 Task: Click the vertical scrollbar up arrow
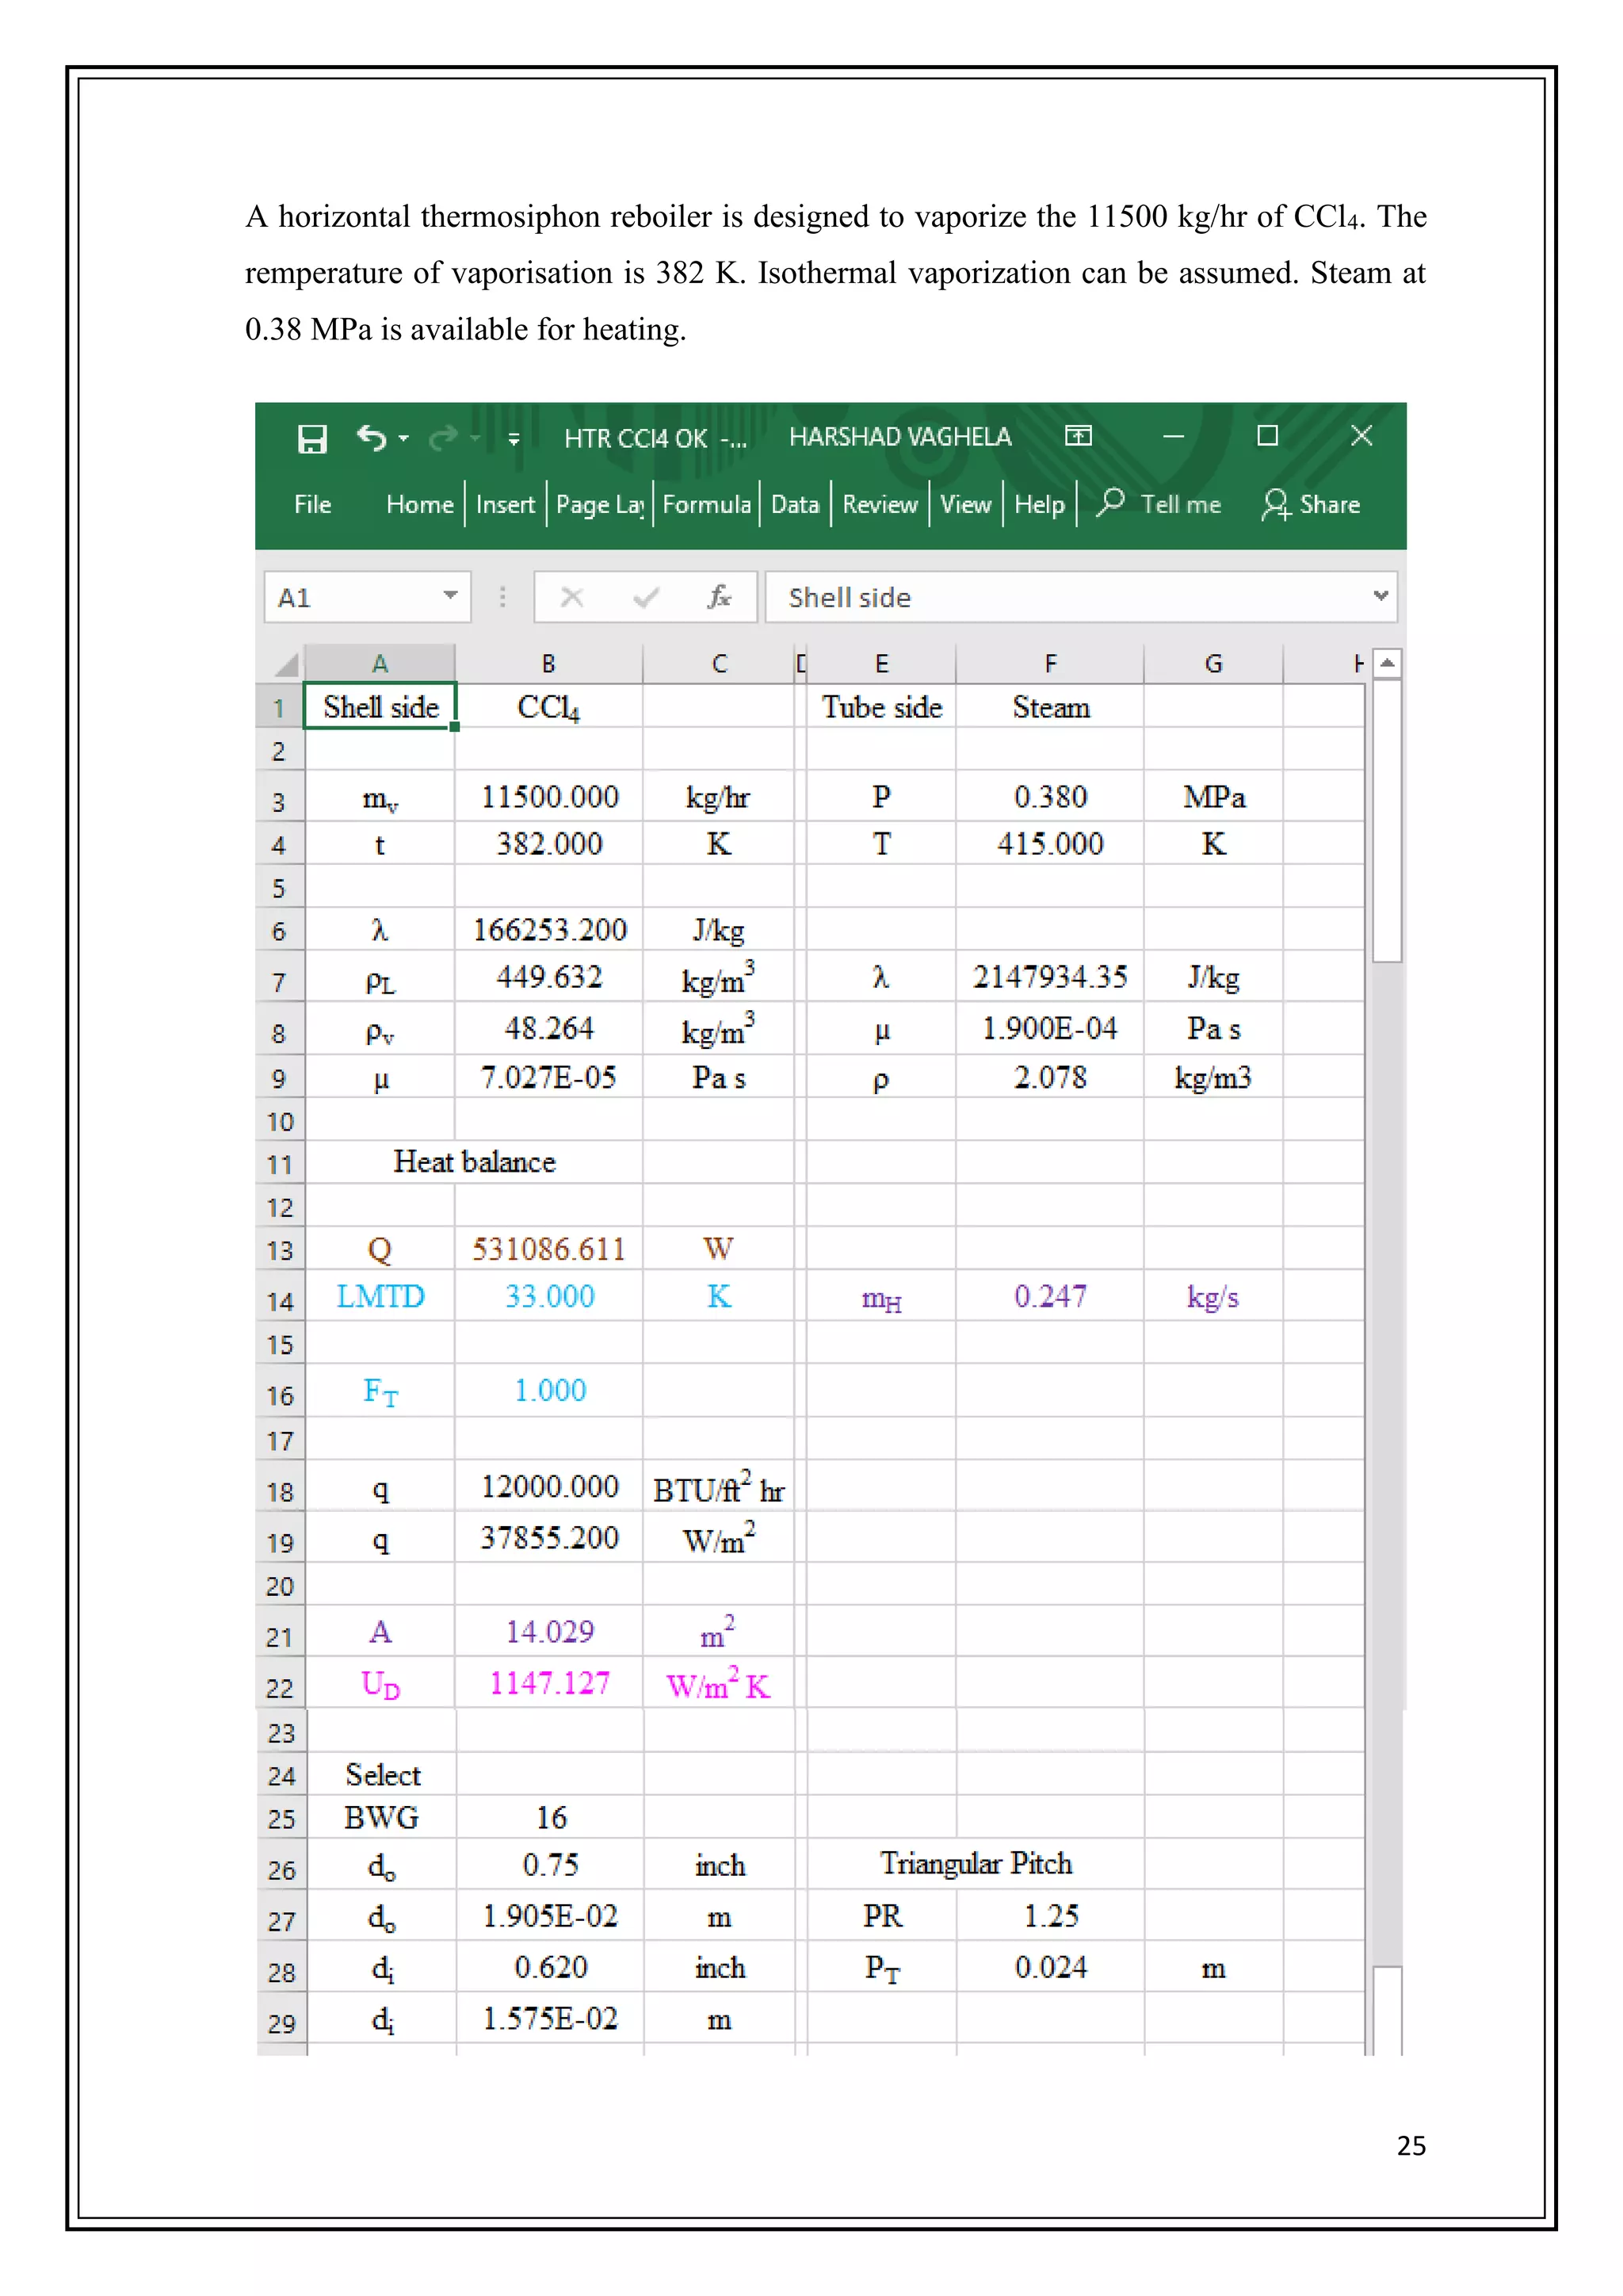click(x=1387, y=663)
